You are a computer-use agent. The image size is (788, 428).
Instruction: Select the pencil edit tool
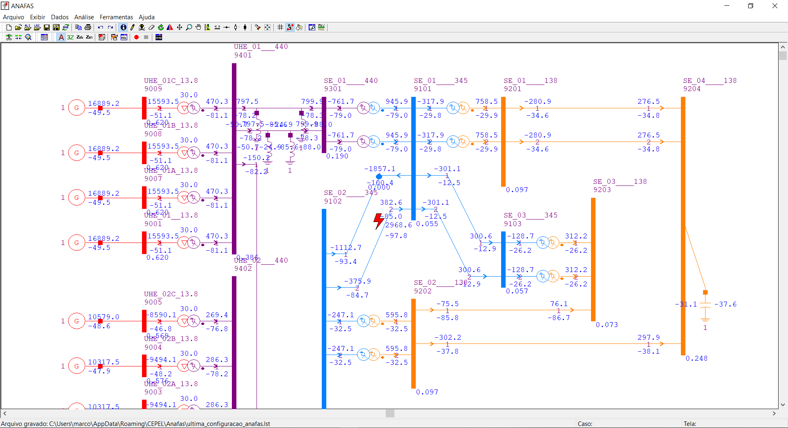click(x=132, y=27)
